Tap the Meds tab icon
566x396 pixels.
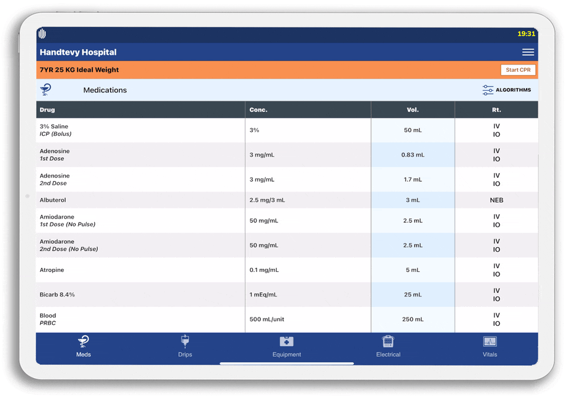coord(83,342)
